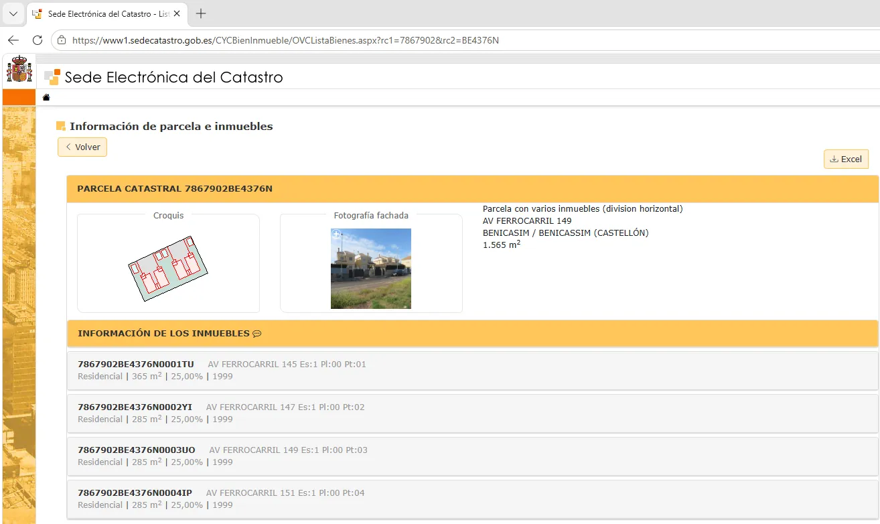
Task: Click the Información de los inmuebles header
Action: click(x=472, y=333)
